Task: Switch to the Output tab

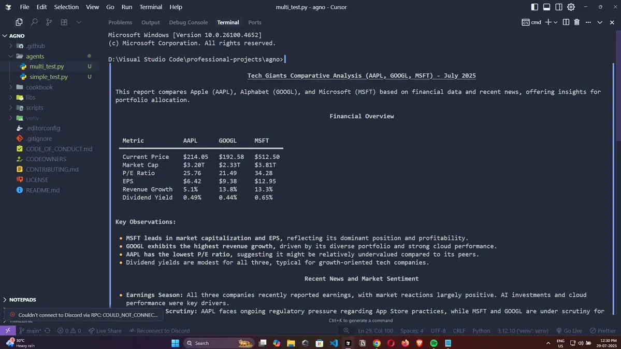Action: pyautogui.click(x=151, y=23)
